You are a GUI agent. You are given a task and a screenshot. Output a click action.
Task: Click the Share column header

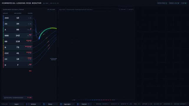(30, 13)
